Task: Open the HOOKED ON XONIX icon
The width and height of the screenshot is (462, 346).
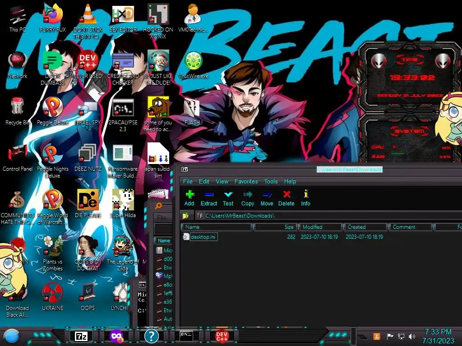Action: tap(158, 21)
